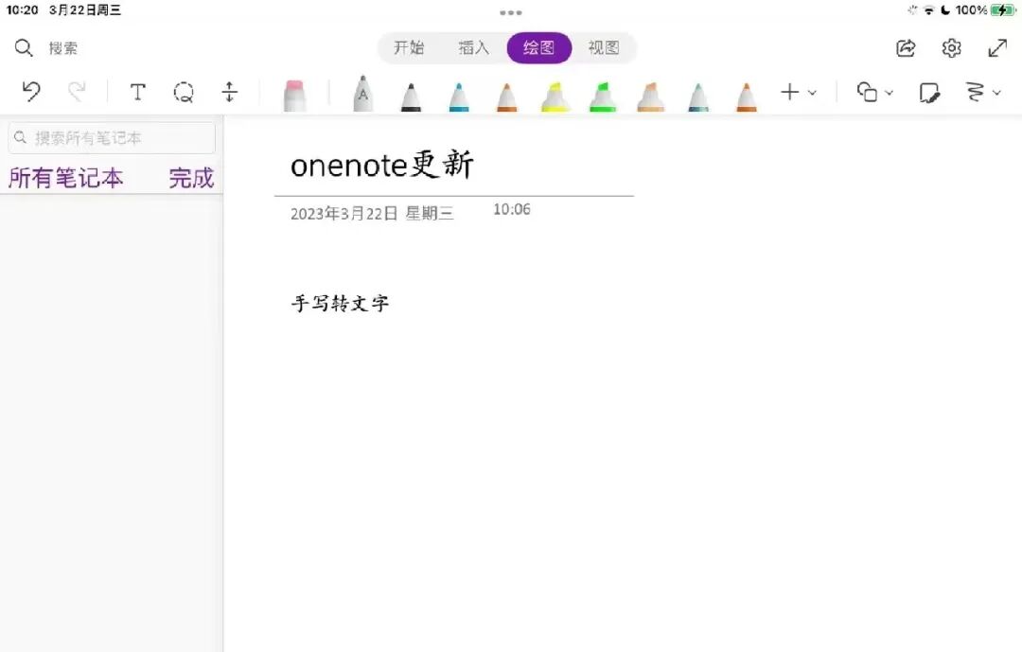Image resolution: width=1022 pixels, height=652 pixels.
Task: Tap the battery status indicator
Action: click(x=1002, y=9)
